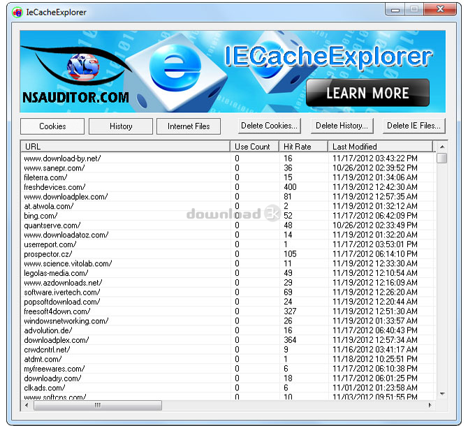
Task: Click date 10/26/2012 02:39:52 PM
Action: [x=375, y=168]
